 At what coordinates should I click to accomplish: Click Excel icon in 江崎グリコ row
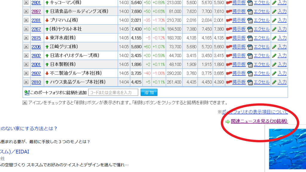(250, 47)
